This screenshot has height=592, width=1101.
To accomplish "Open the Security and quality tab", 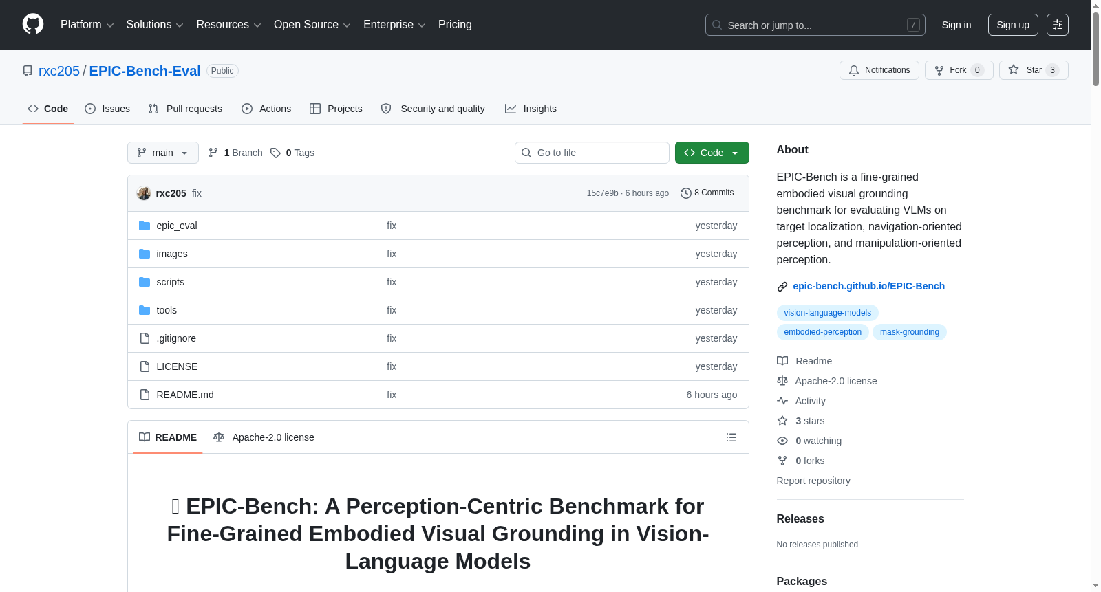I will 433,109.
